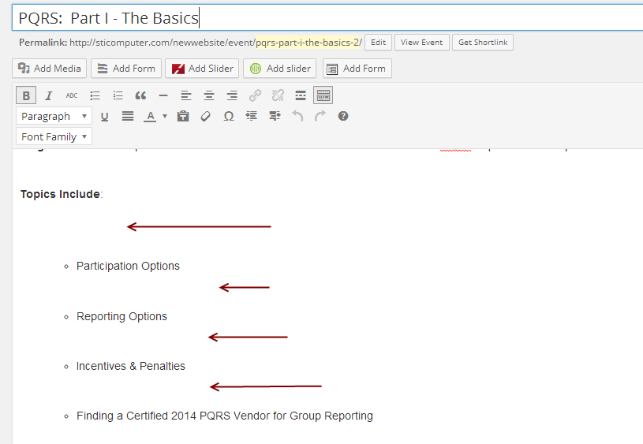Viewport: 643px width, 444px height.
Task: Click the Add Media button
Action: (49, 69)
